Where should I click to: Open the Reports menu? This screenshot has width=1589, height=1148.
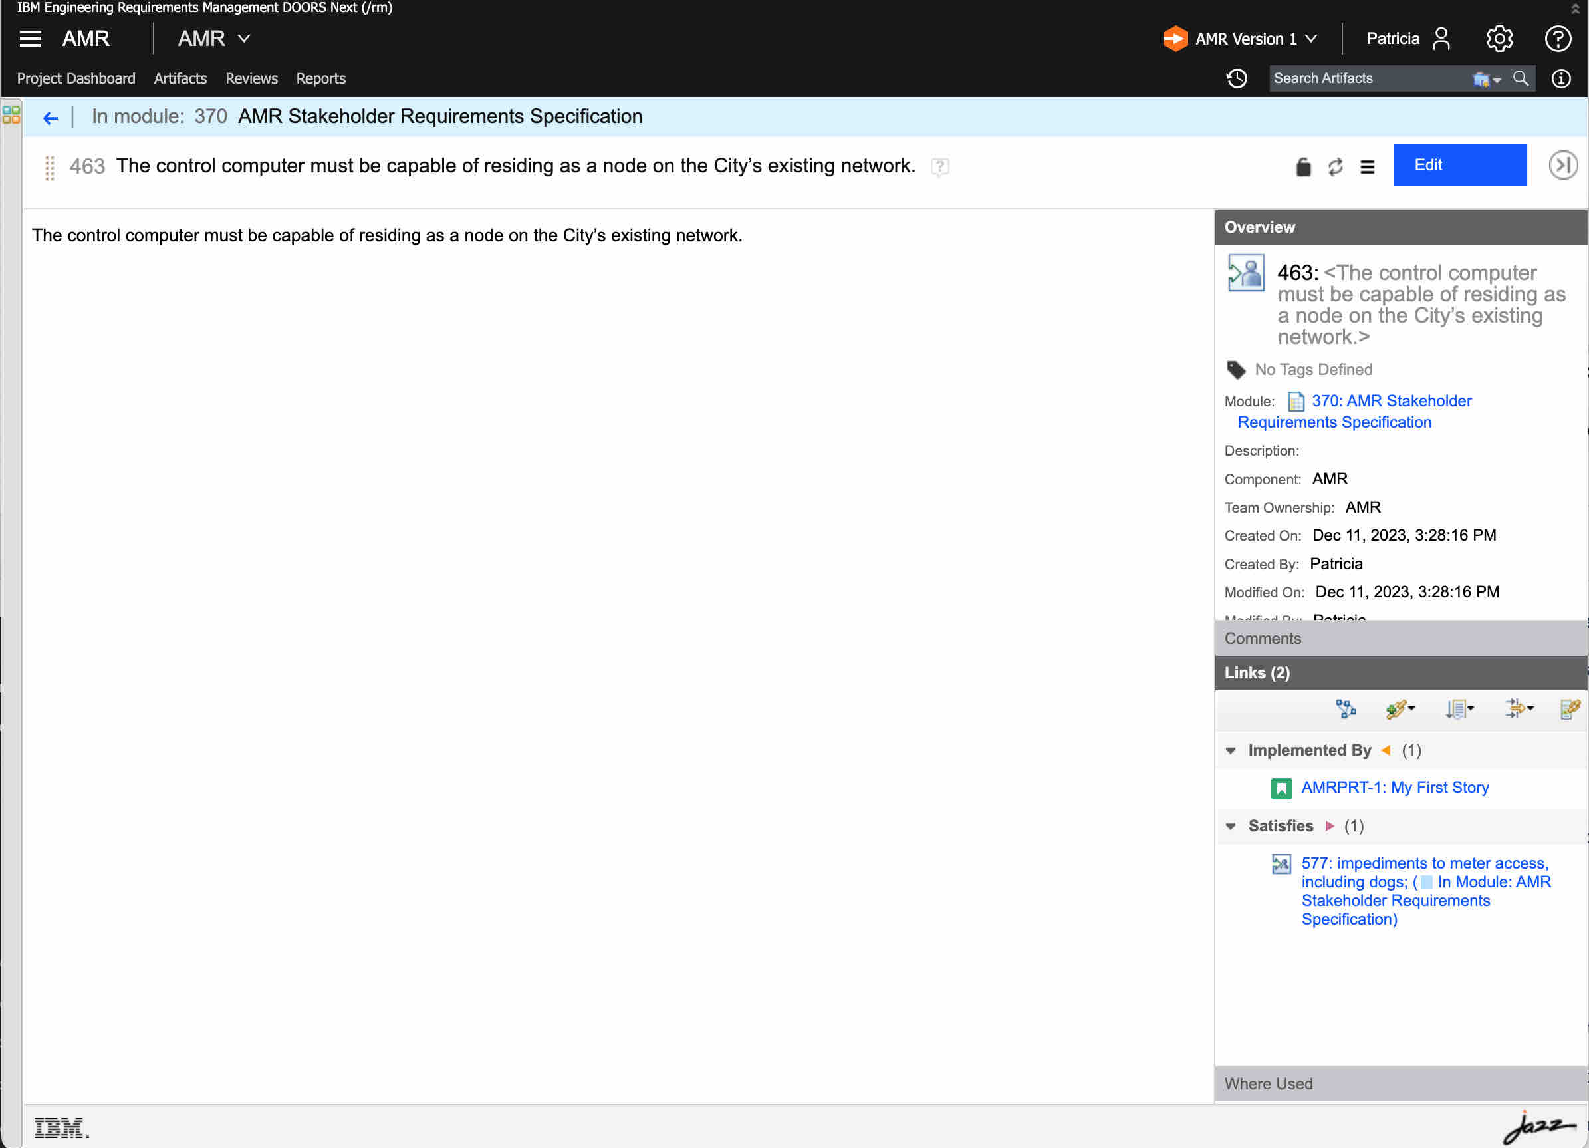(321, 78)
